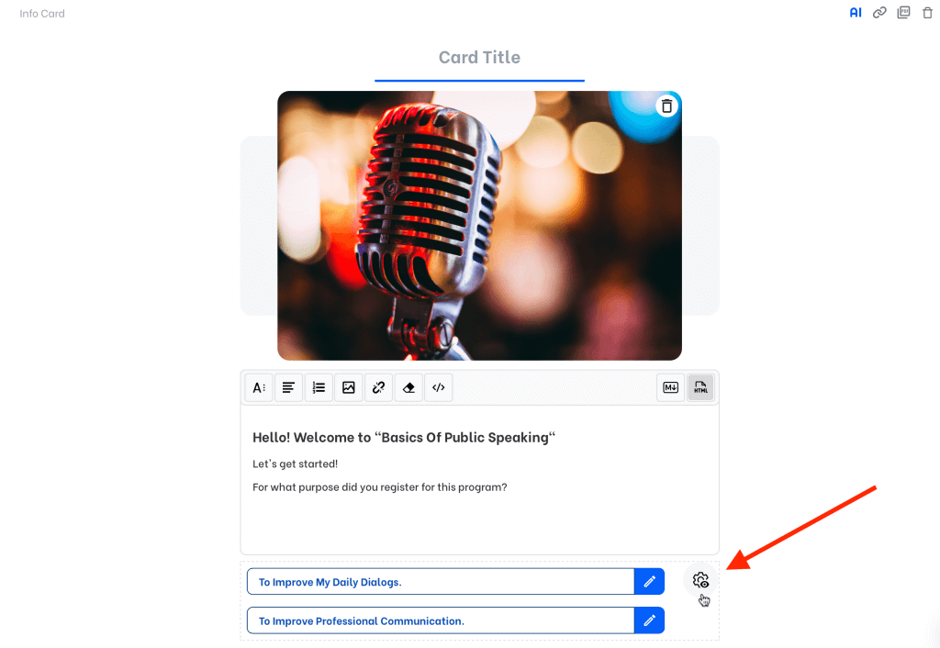This screenshot has width=940, height=648.
Task: Click the Card Title field
Action: (x=479, y=58)
